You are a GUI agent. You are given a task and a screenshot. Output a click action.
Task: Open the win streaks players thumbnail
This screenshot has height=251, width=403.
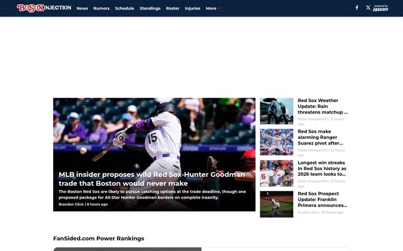(277, 173)
